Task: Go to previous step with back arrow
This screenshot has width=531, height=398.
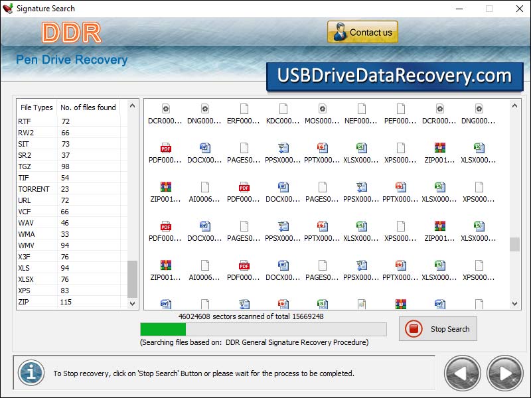Action: (x=463, y=373)
